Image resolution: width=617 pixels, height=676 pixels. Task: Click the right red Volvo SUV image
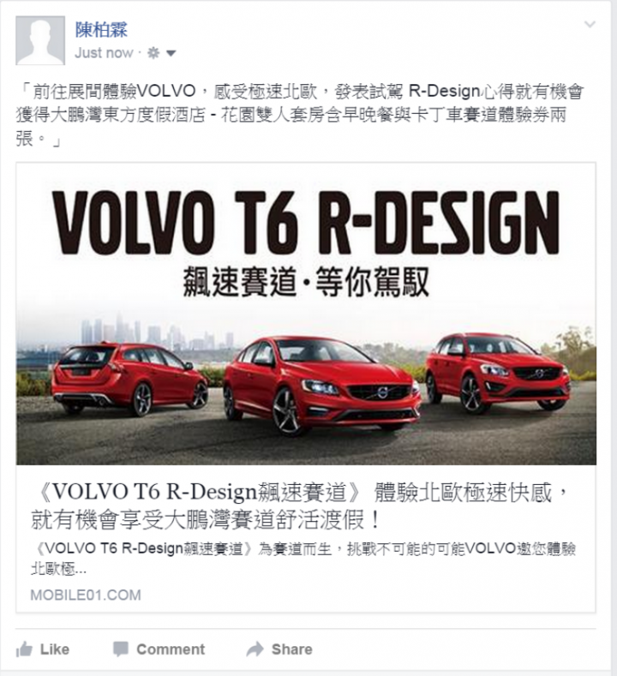click(498, 371)
